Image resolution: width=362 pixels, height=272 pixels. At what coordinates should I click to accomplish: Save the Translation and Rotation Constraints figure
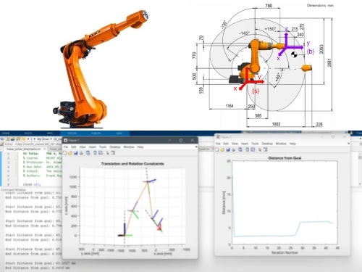point(76,153)
